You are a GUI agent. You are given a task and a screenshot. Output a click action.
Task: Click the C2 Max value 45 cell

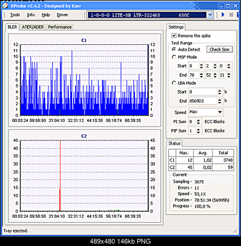coord(185,167)
